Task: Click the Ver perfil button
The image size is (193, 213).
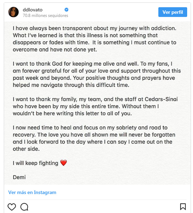Action: 173,12
